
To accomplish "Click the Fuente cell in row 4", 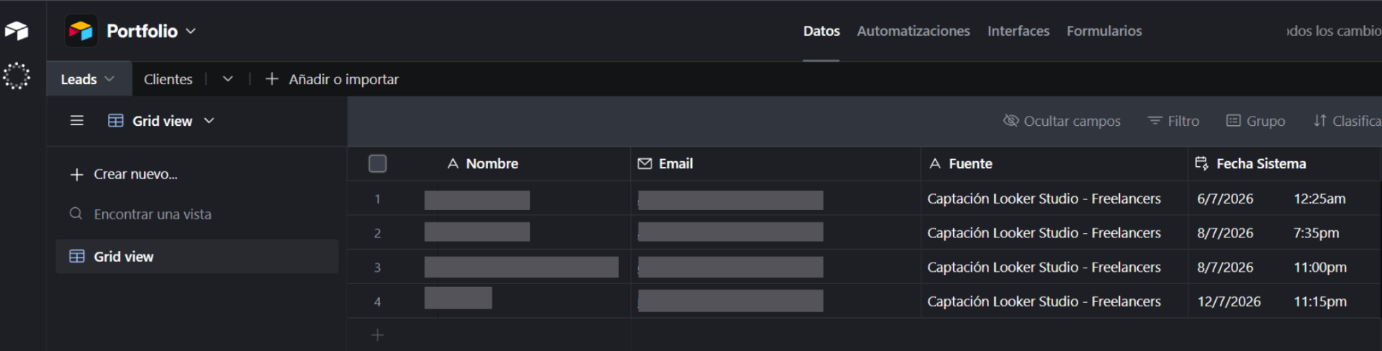I will (1054, 301).
